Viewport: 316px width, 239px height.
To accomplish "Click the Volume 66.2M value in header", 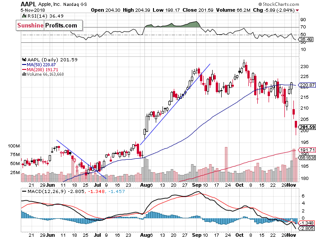I will 233,10.
